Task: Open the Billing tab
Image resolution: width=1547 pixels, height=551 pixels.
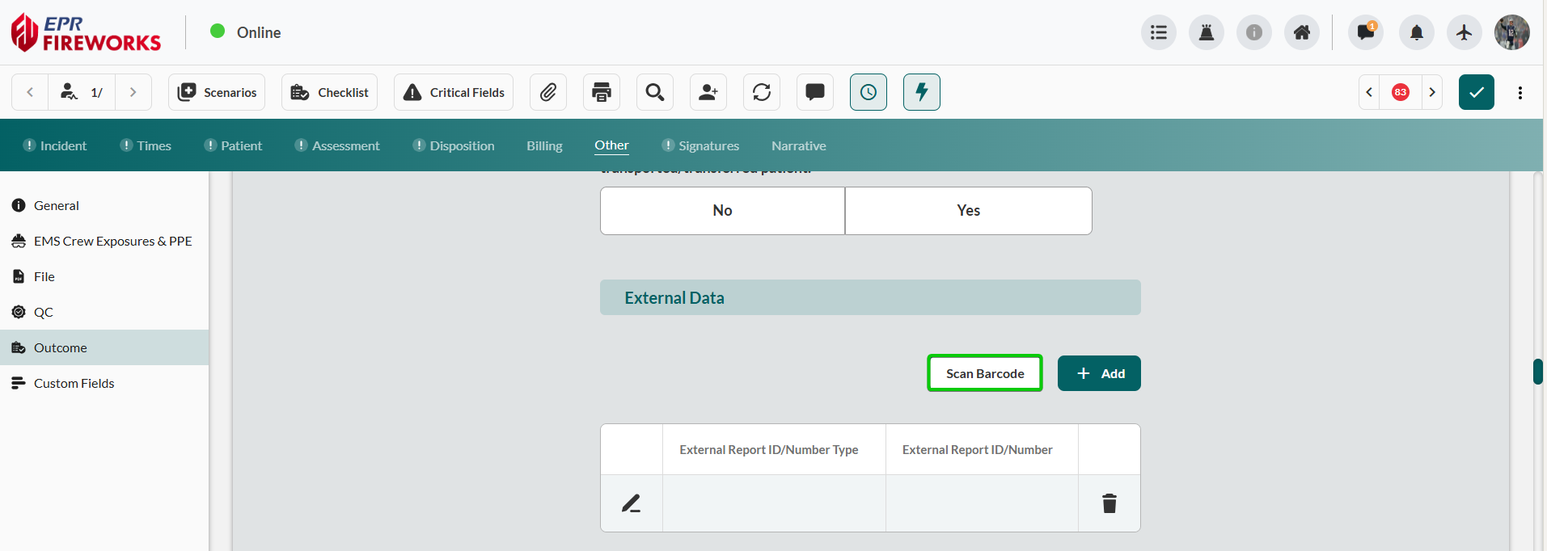Action: (544, 145)
